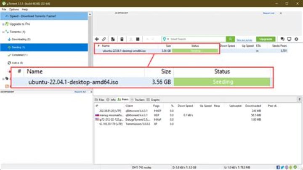This screenshot has height=170, width=303.
Task: Click the Remove torrent trash icon
Action: (122, 39)
